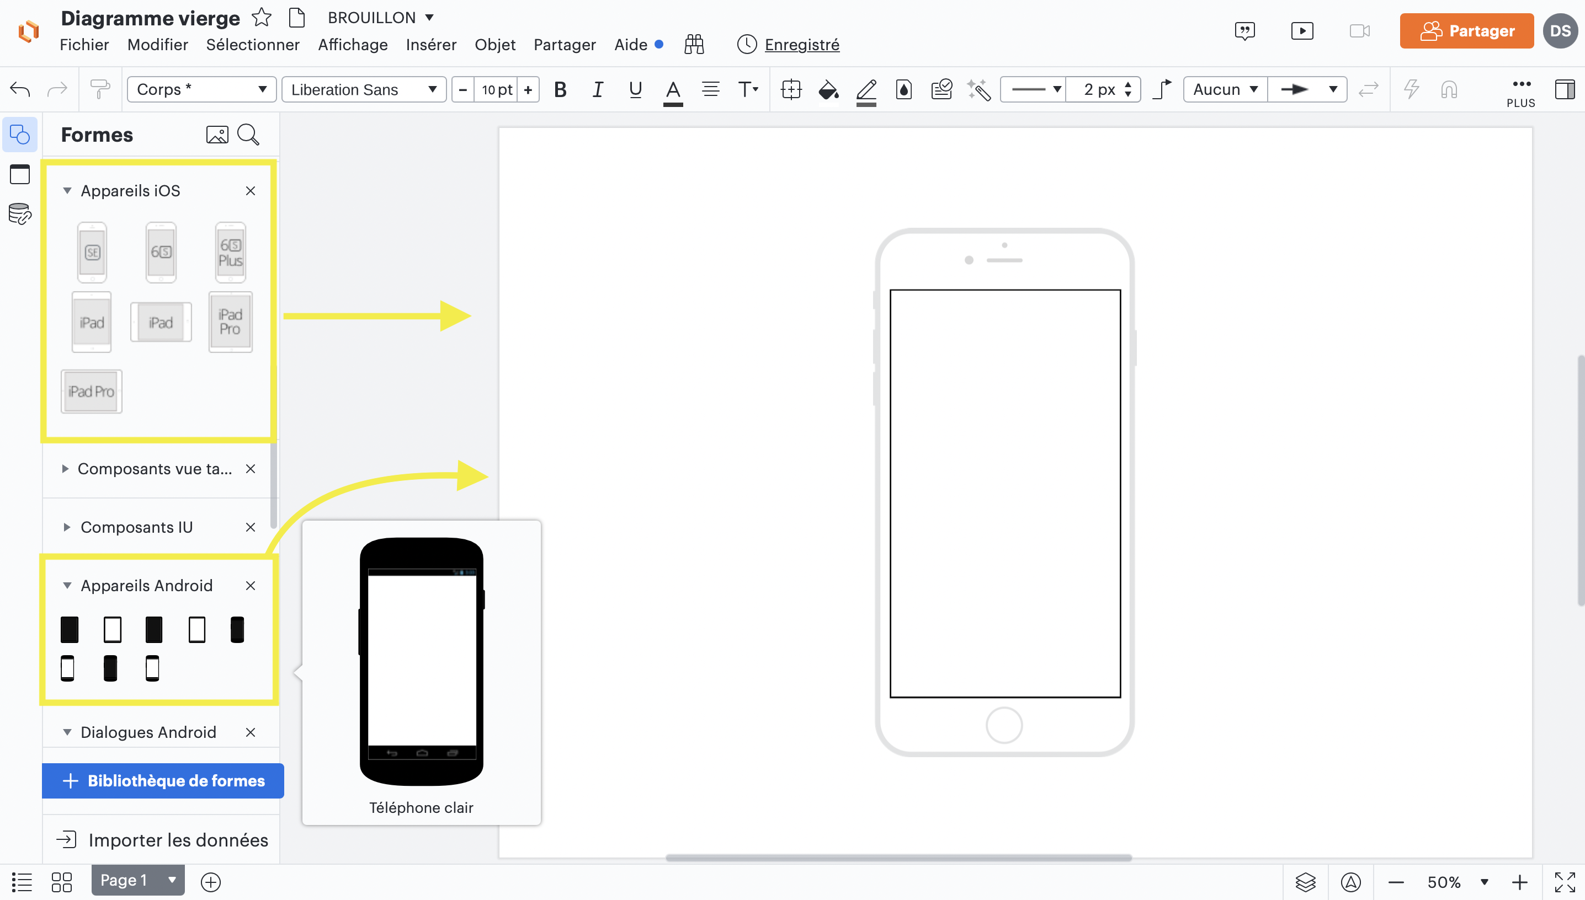Screen dimensions: 1585x900
Task: Open the text options T dropdown
Action: pos(748,90)
